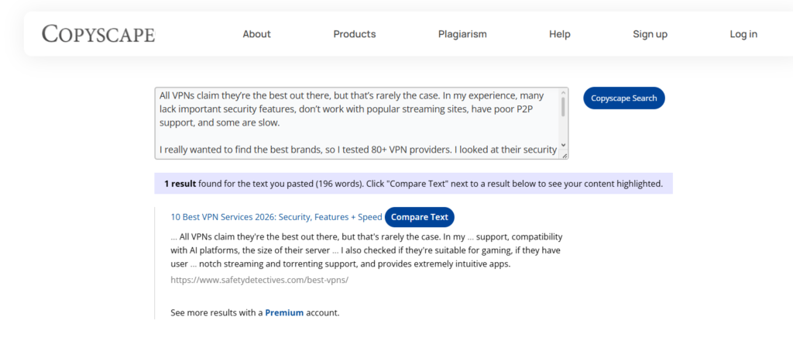
Task: Click the '1 result found' notice bar
Action: [413, 184]
